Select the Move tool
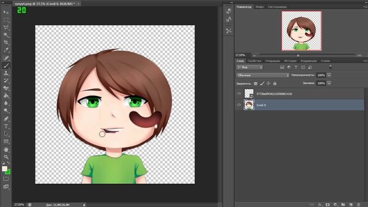The width and height of the screenshot is (368, 207). click(x=6, y=12)
